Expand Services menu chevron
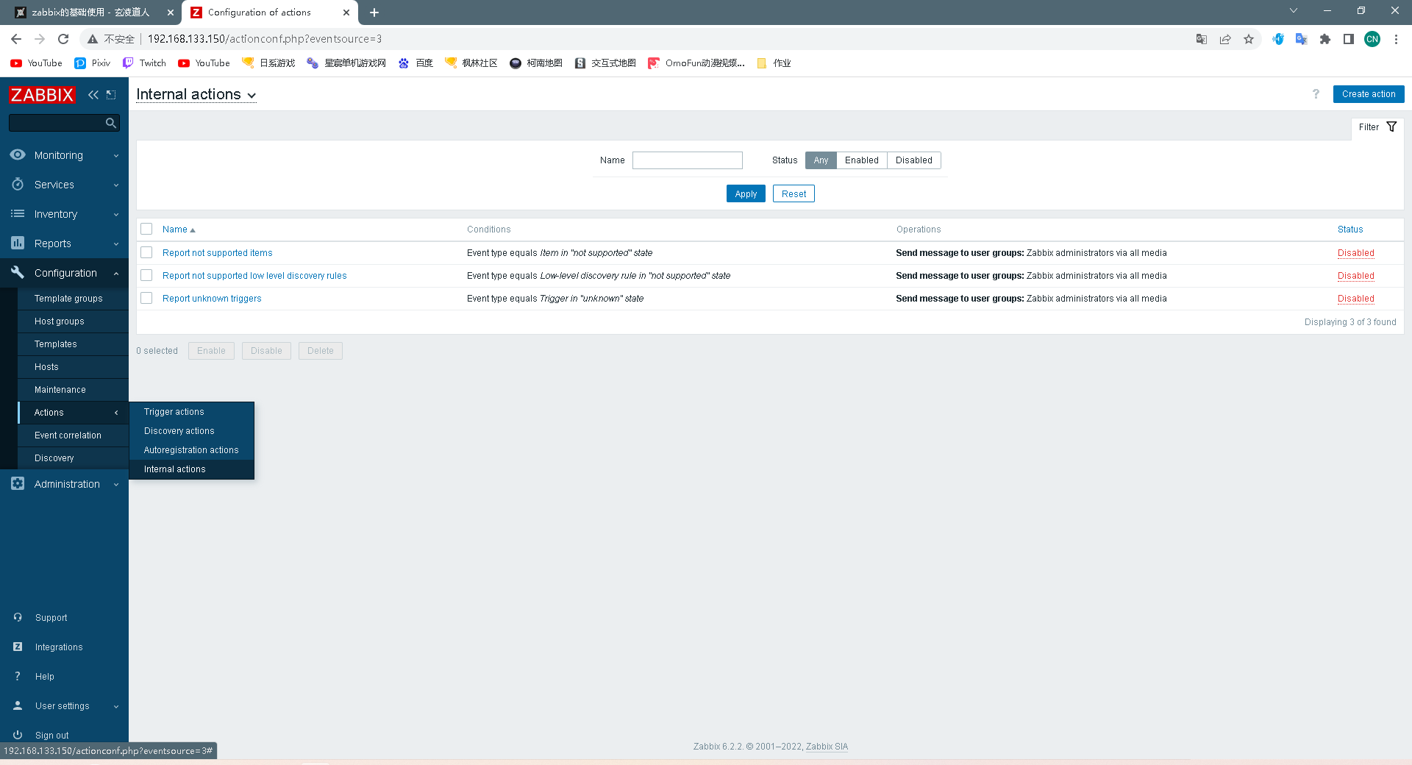 (116, 185)
